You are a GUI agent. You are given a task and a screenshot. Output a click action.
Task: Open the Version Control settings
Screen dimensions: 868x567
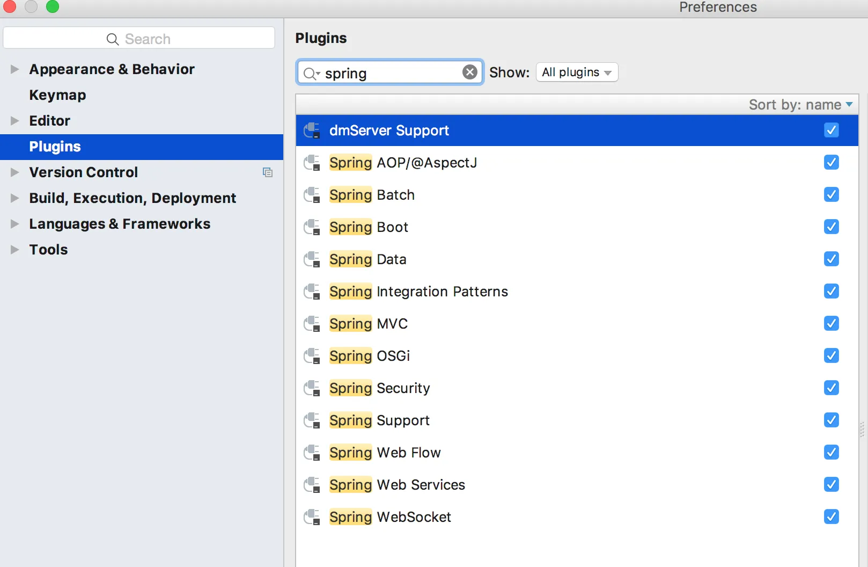click(83, 172)
